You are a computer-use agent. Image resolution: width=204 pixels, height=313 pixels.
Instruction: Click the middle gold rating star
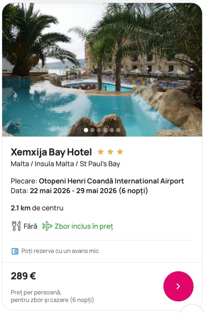click(x=110, y=152)
